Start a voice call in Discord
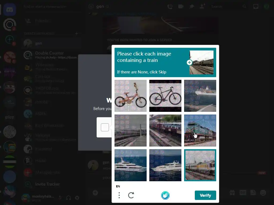The image size is (274, 205). click(170, 7)
